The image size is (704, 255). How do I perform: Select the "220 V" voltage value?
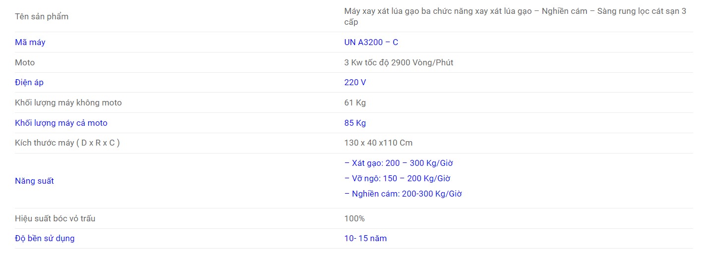355,82
